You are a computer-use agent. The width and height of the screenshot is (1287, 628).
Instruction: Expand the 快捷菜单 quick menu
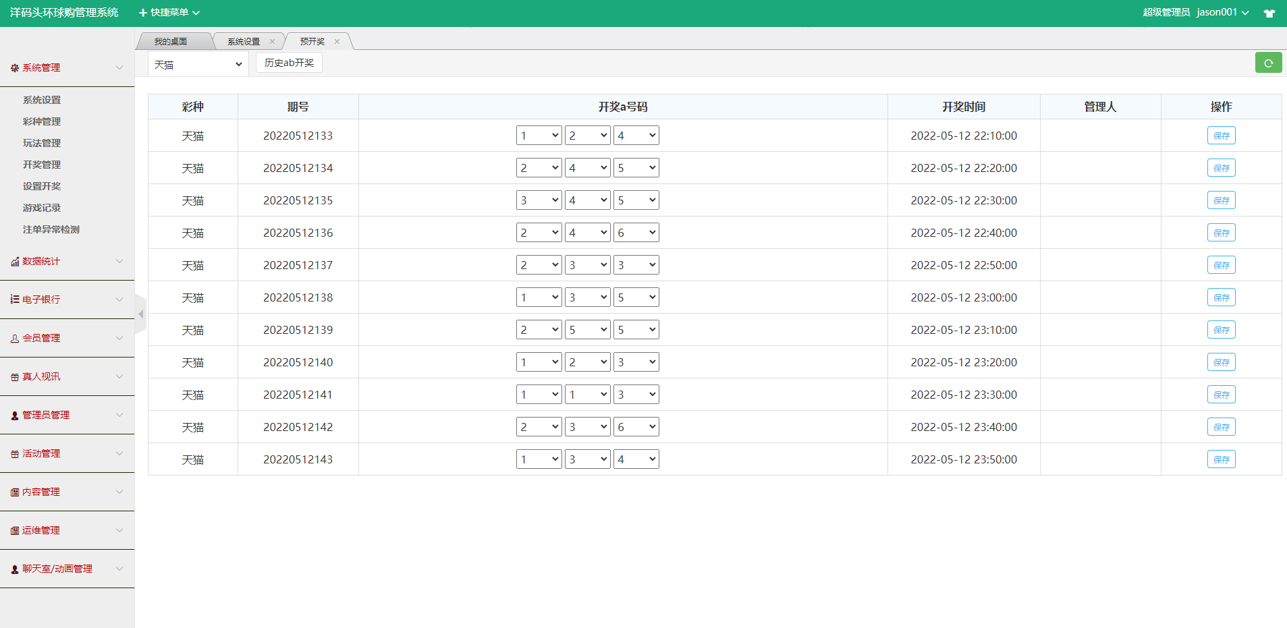coord(169,13)
